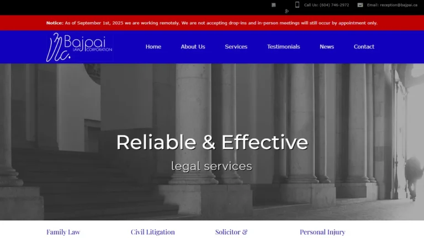Open the About Us menu item
This screenshot has width=424, height=238.
point(193,47)
